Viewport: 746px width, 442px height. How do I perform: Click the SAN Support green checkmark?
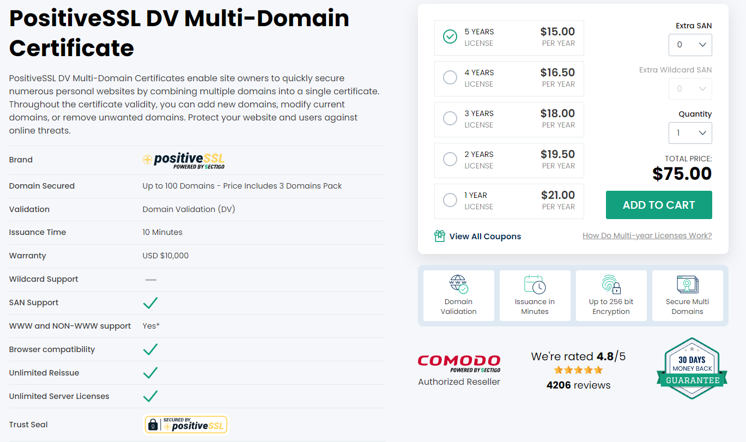click(150, 302)
